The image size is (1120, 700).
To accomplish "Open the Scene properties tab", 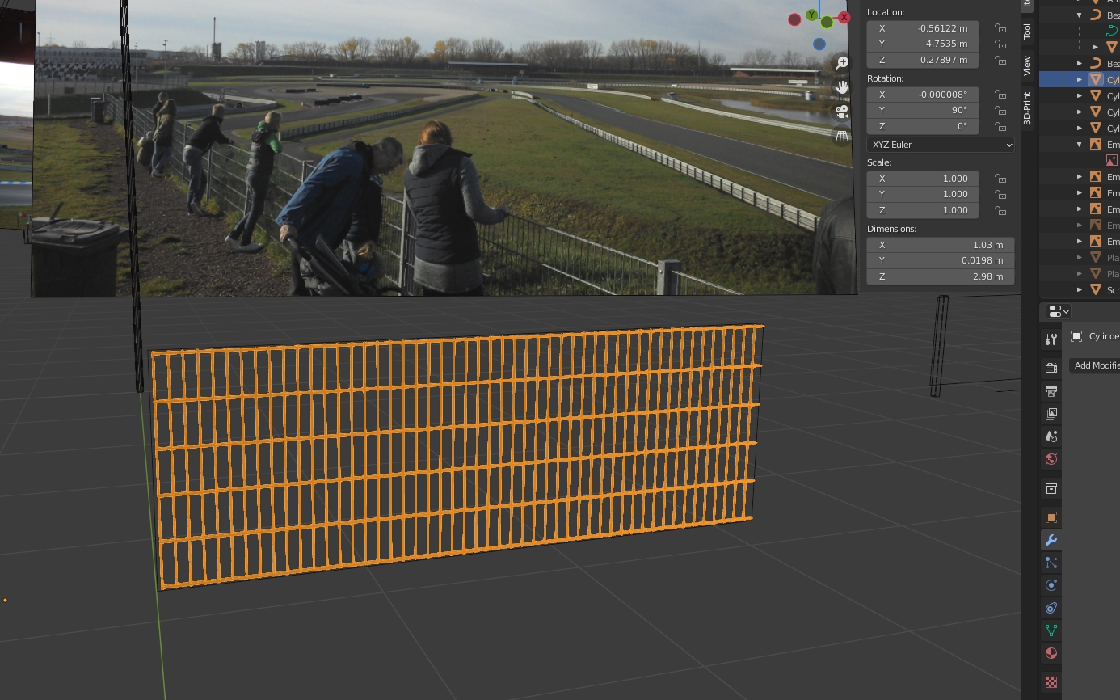I will pyautogui.click(x=1051, y=436).
